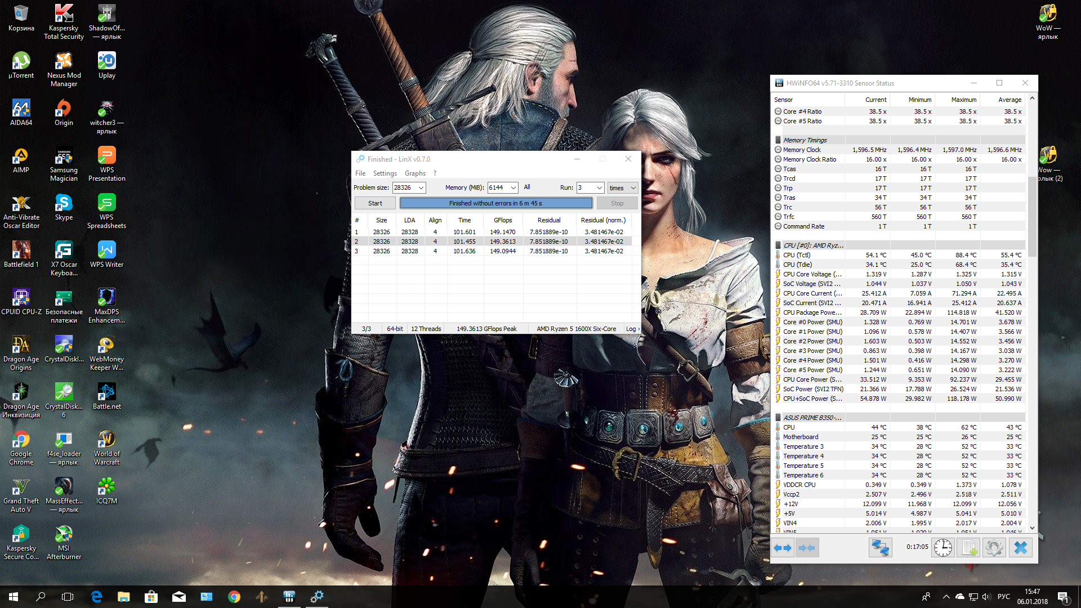Reset HWiNFO sensor clock timer icon
This screenshot has height=608, width=1081.
click(942, 547)
